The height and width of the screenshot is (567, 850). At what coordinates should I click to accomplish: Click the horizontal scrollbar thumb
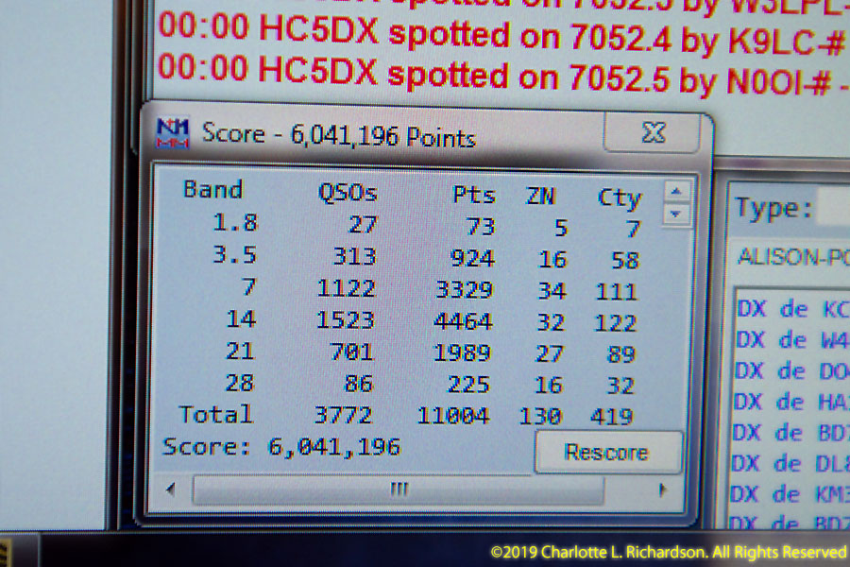point(399,490)
